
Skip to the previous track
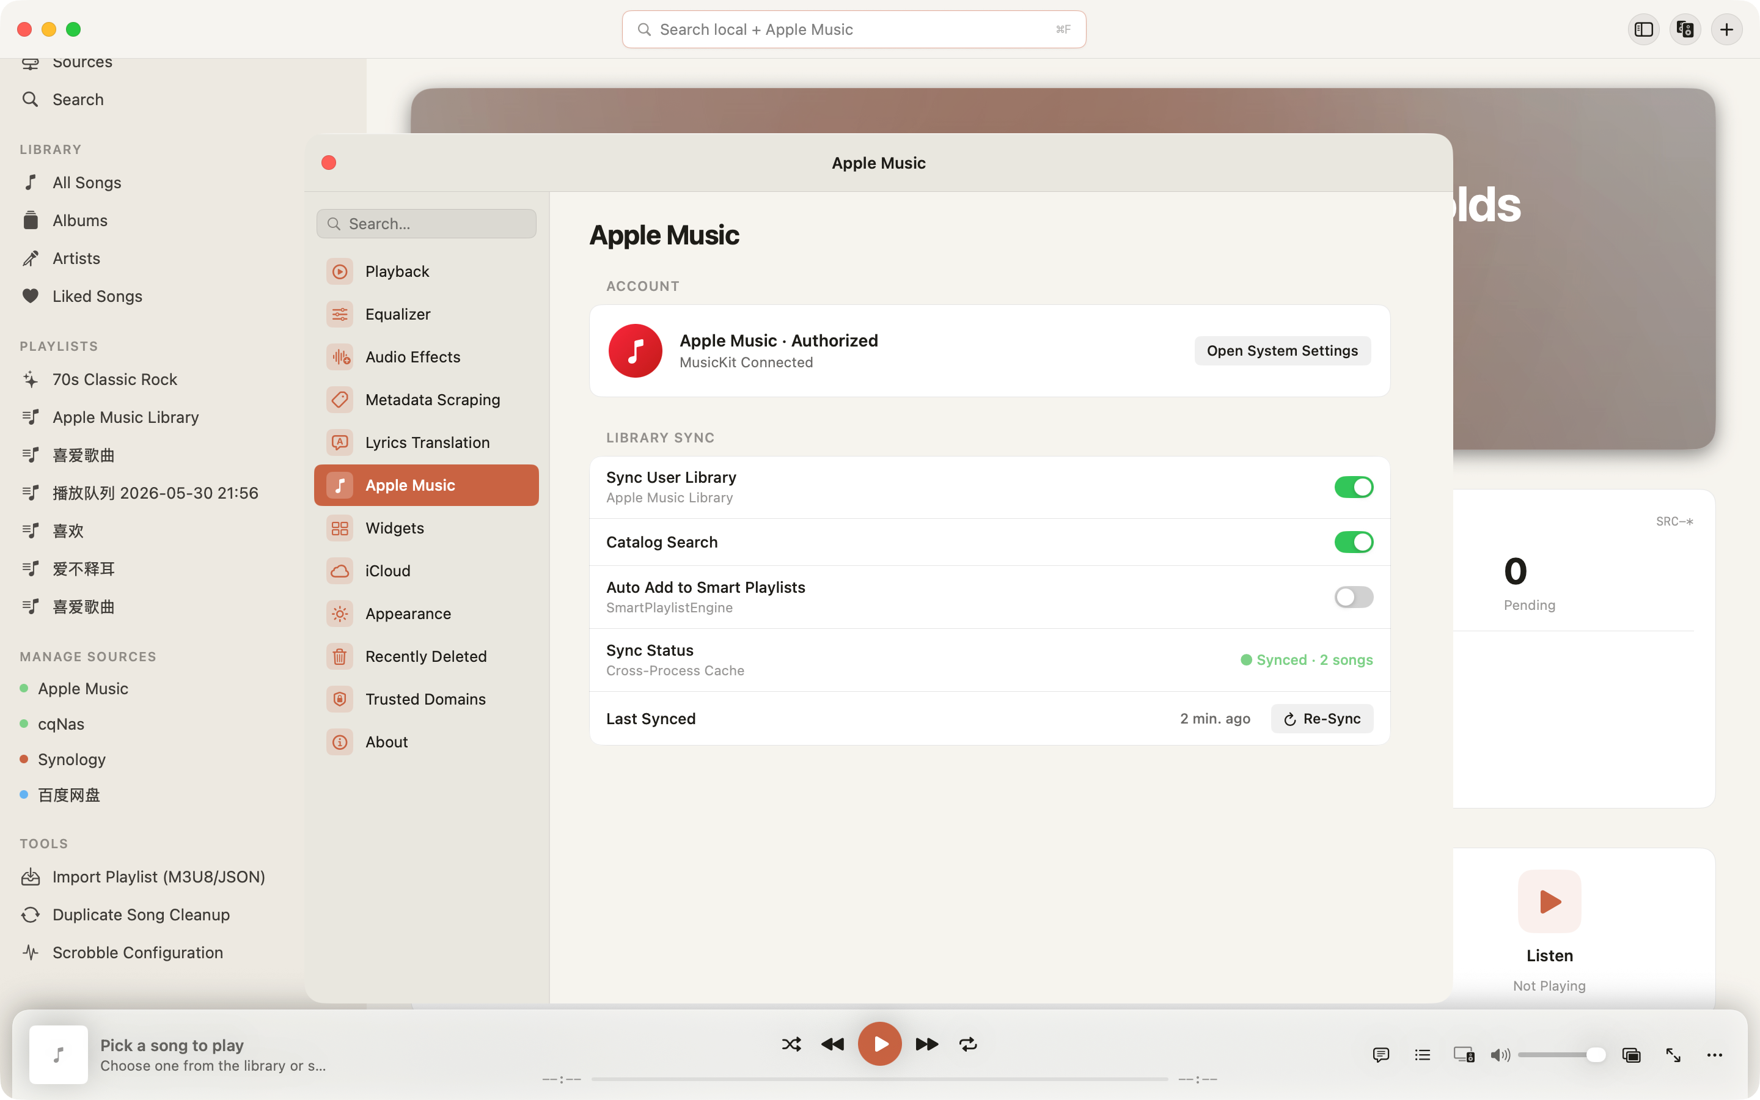833,1044
